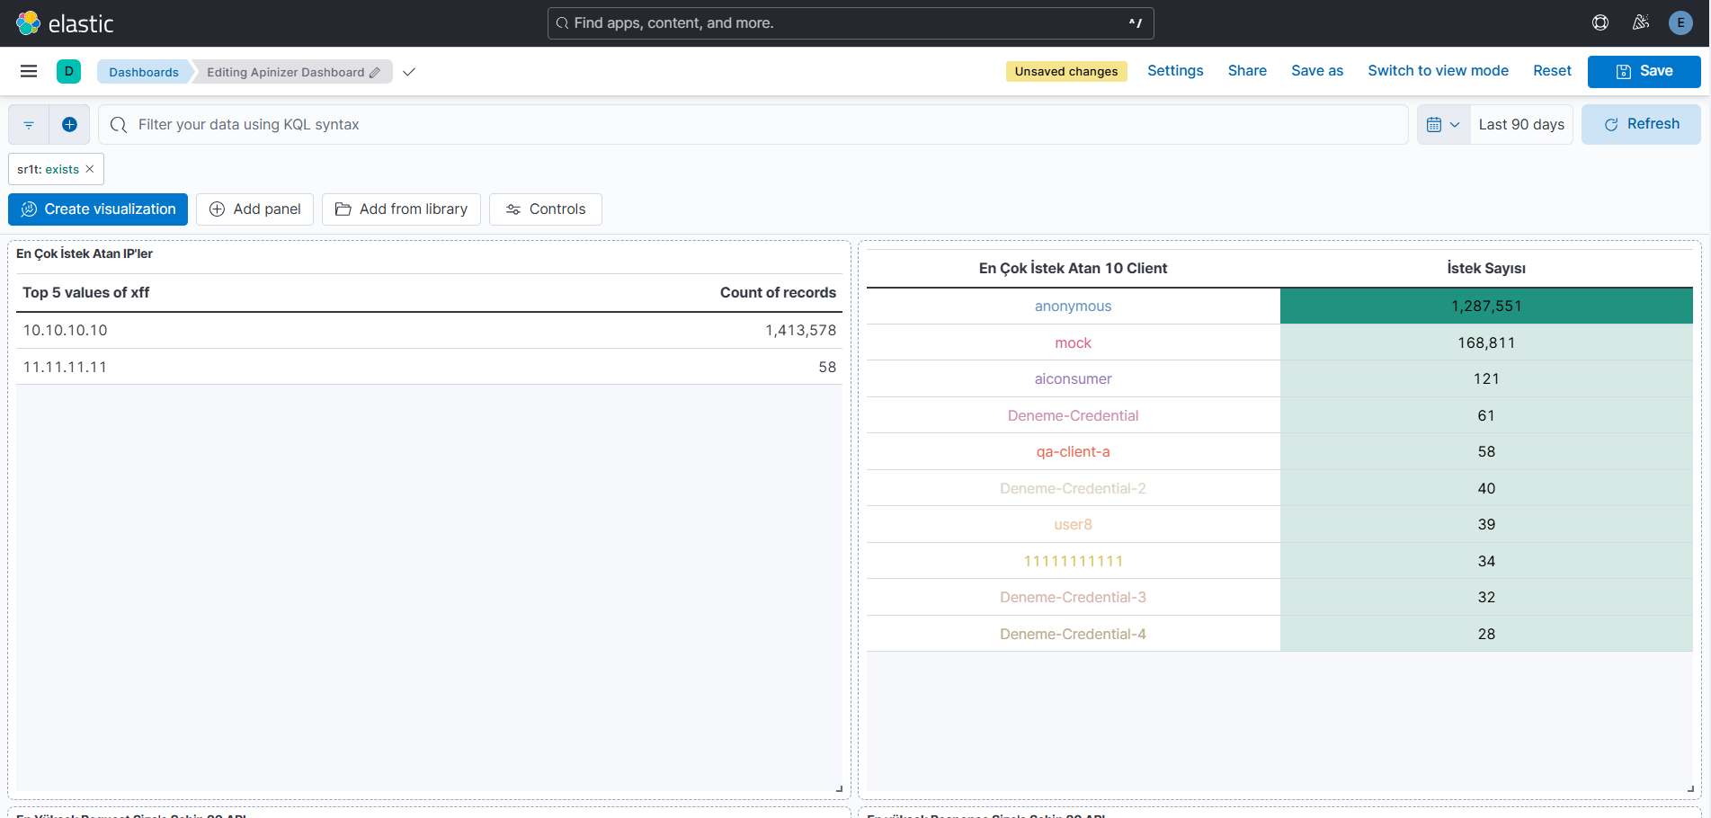Image resolution: width=1711 pixels, height=818 pixels.
Task: Open the hamburger navigation menu
Action: tap(29, 71)
